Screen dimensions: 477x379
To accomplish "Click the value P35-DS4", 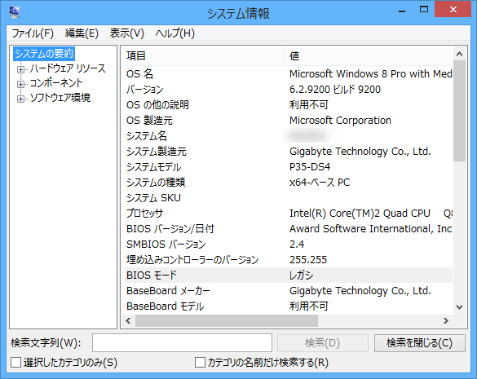I will tap(310, 167).
